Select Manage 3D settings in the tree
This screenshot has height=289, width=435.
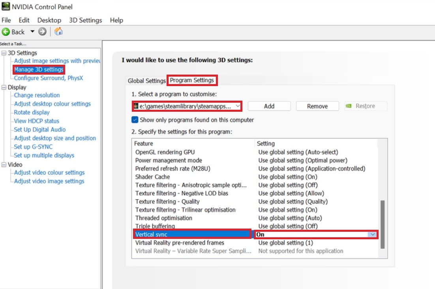click(x=39, y=69)
